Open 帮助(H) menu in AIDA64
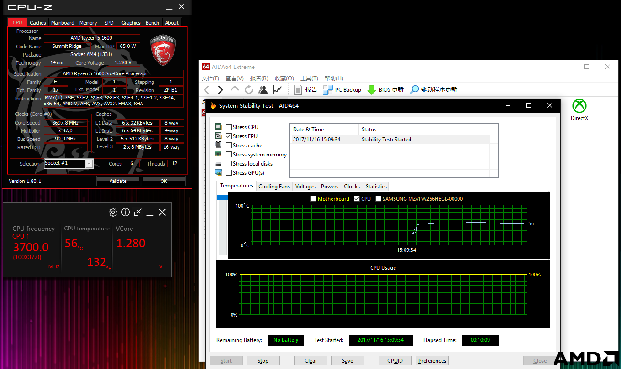The height and width of the screenshot is (369, 621). click(x=334, y=78)
